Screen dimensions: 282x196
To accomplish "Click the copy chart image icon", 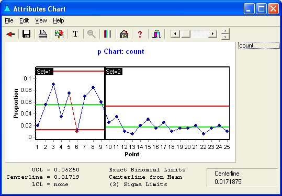I will [x=59, y=34].
